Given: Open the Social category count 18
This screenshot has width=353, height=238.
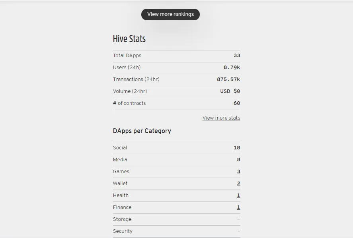Looking at the screenshot, I should pyautogui.click(x=237, y=148).
